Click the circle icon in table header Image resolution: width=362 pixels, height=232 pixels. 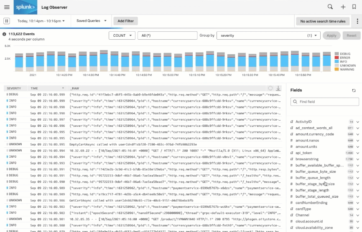point(270,88)
